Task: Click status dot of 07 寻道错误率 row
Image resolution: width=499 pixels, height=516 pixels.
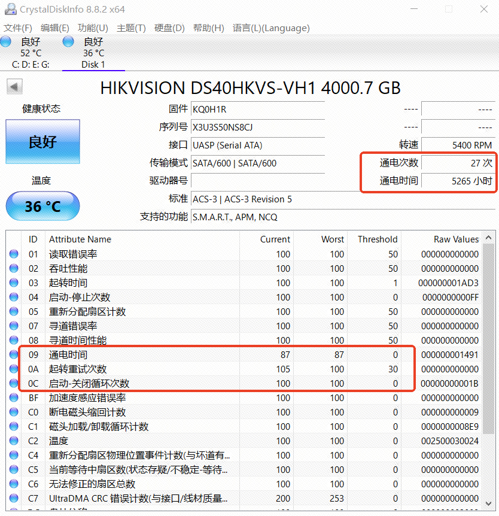Action: tap(14, 326)
